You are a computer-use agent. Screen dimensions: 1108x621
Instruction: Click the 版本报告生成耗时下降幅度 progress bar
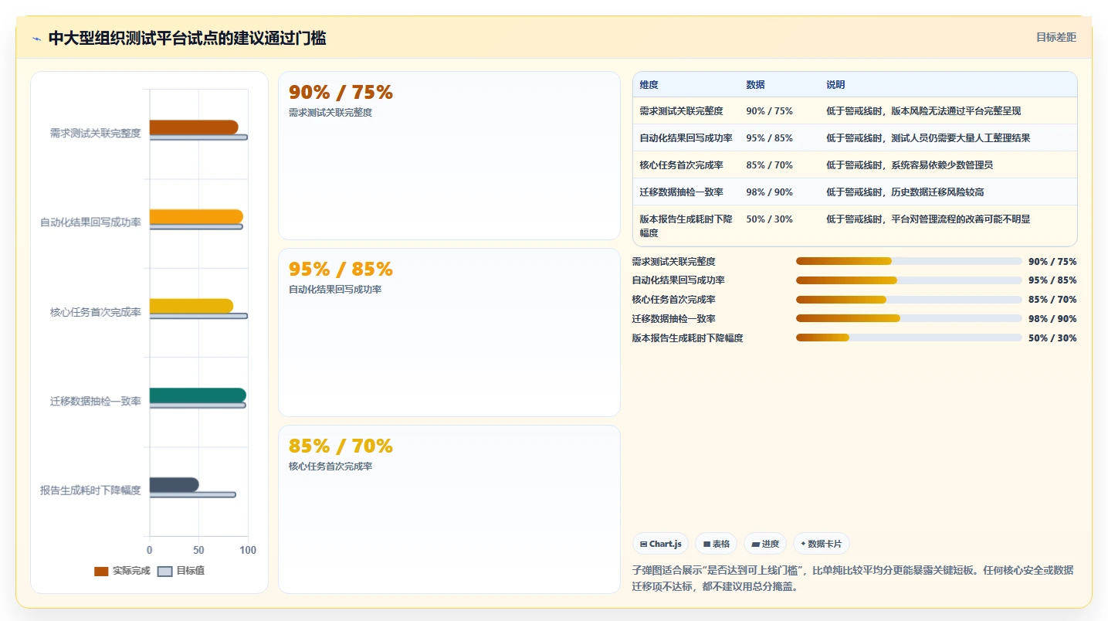coord(909,338)
